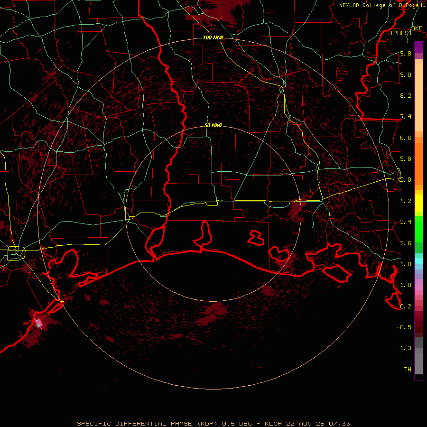This screenshot has width=427, height=427.
Task: Click the 7.4 scale value
Action: click(x=406, y=117)
